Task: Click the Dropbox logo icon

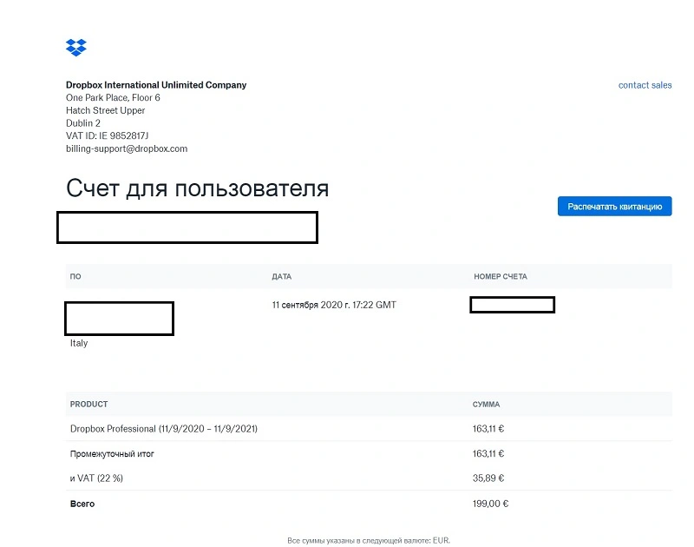Action: click(x=76, y=48)
